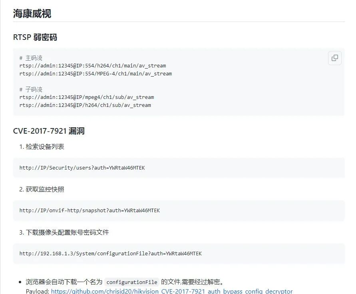Click the mpeg4/ch1/sub/av_stream RTSP URL
Viewport: 356px width, 294px height.
pos(87,97)
